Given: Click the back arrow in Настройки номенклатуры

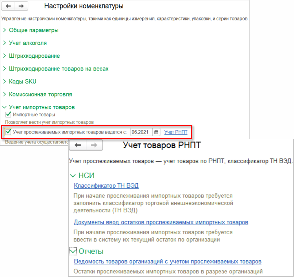Looking at the screenshot, I should pyautogui.click(x=8, y=6).
